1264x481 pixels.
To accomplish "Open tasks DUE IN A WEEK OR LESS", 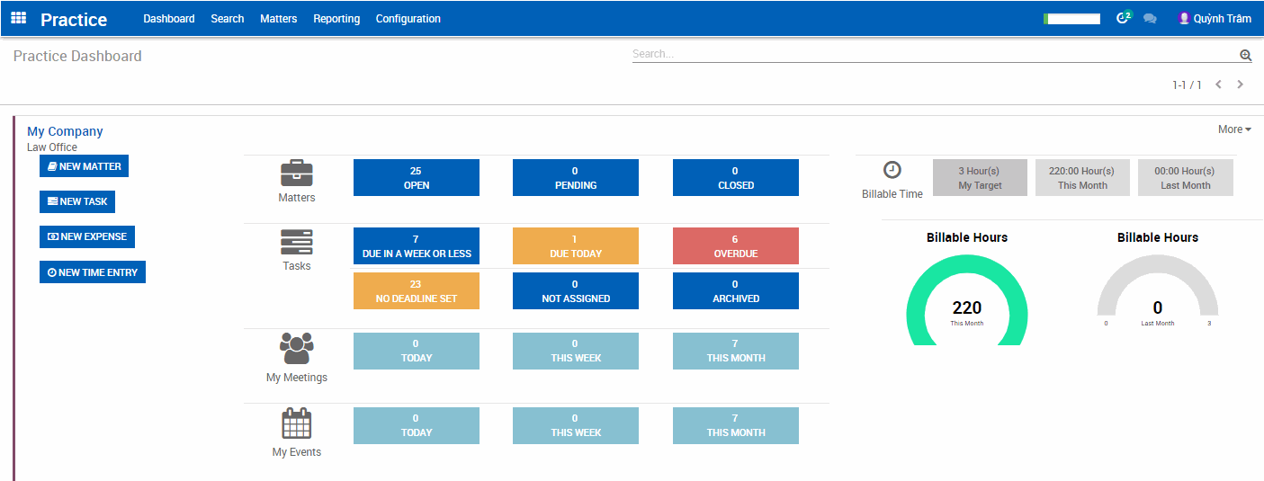I will coord(417,245).
